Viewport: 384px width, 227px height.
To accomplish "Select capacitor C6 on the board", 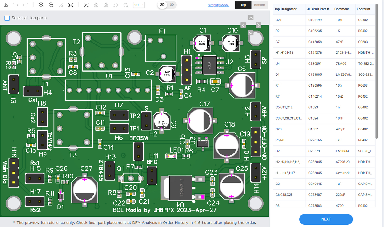I will pyautogui.click(x=242, y=85).
